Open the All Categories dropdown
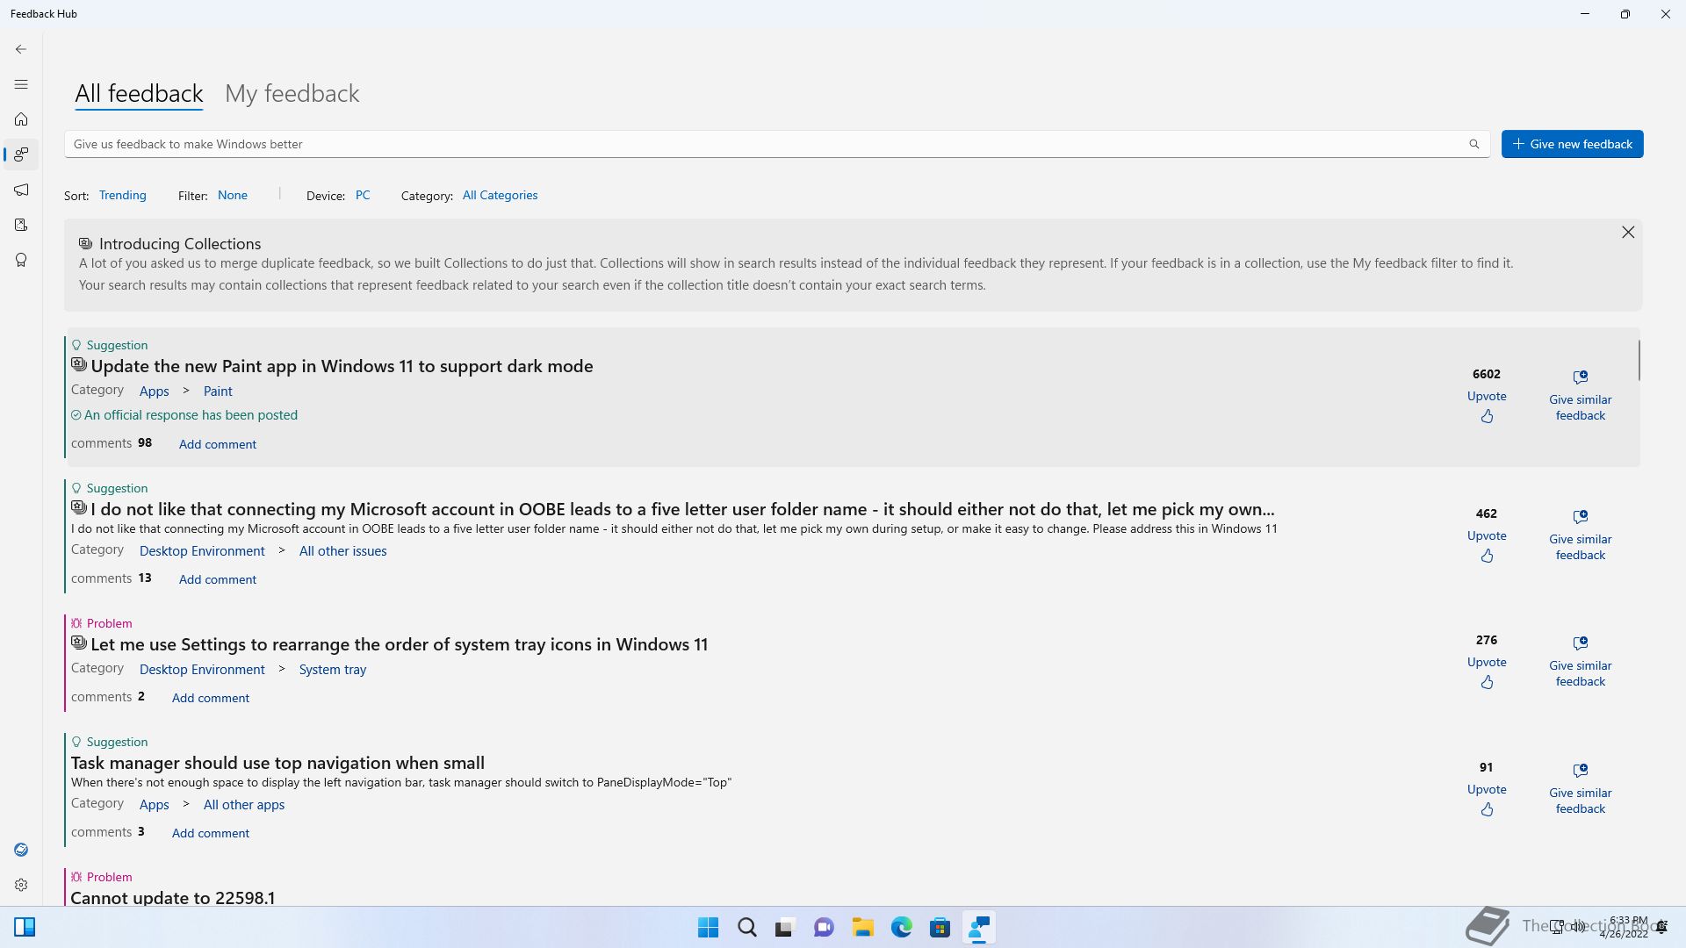Screen dimensions: 1686x948 point(500,195)
